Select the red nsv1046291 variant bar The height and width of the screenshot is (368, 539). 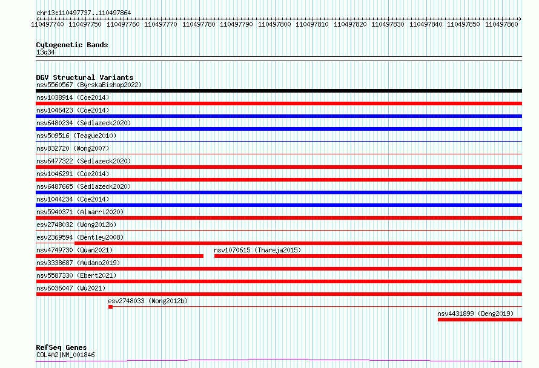pyautogui.click(x=279, y=180)
